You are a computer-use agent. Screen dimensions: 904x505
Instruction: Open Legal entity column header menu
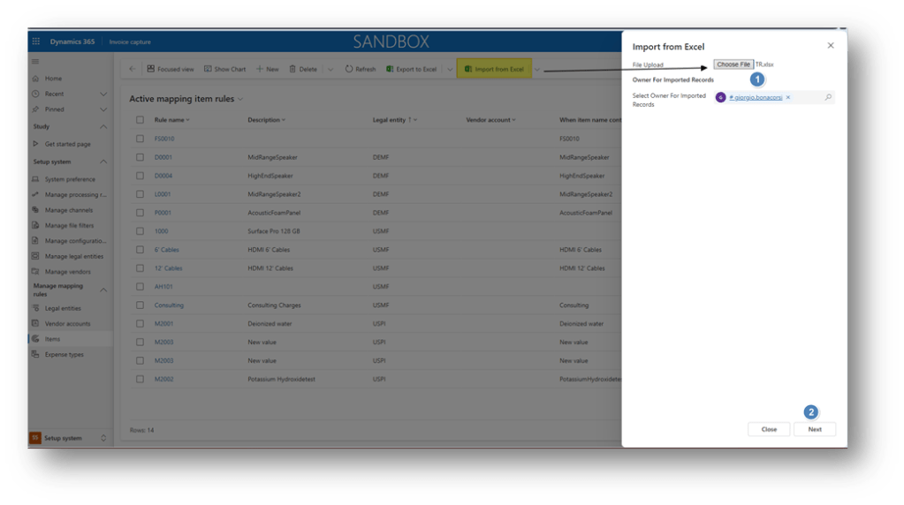[x=394, y=120]
